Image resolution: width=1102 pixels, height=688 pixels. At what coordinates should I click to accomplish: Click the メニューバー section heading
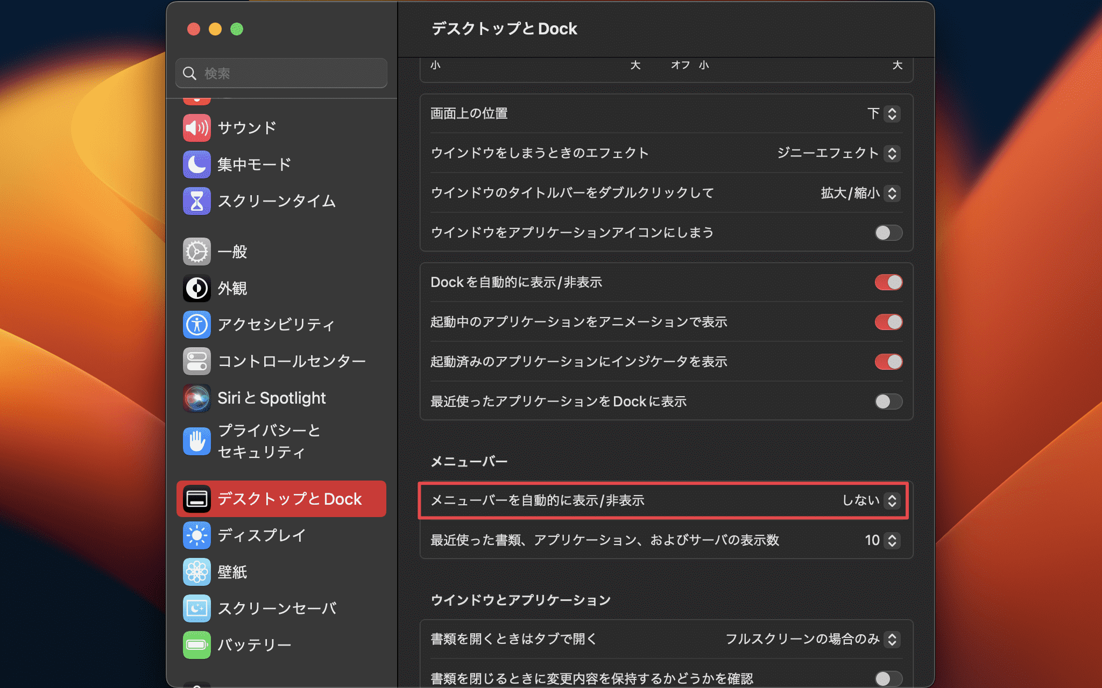pos(469,462)
